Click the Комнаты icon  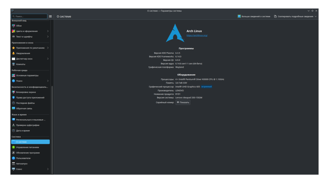(x=13, y=64)
